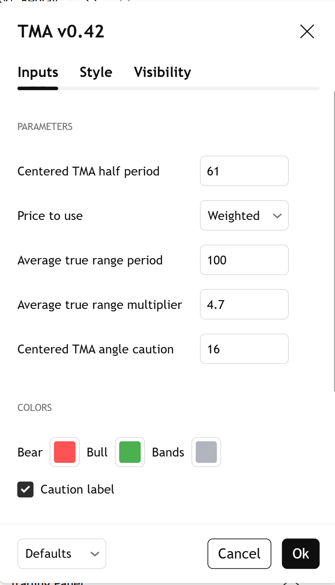Click the Centered TMA angle caution field
335x585 pixels.
(x=244, y=349)
